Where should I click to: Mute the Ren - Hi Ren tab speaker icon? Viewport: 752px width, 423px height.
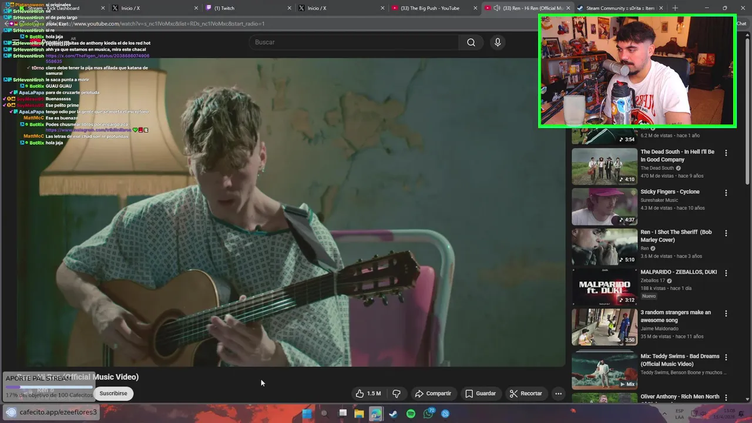(x=496, y=8)
